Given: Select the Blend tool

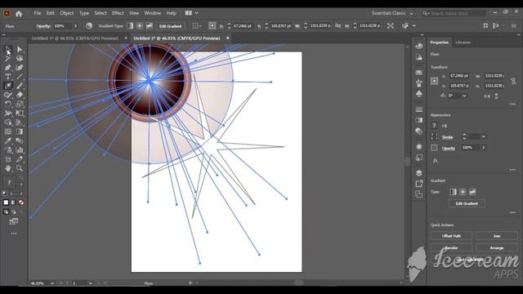Looking at the screenshot, I should tap(20, 141).
